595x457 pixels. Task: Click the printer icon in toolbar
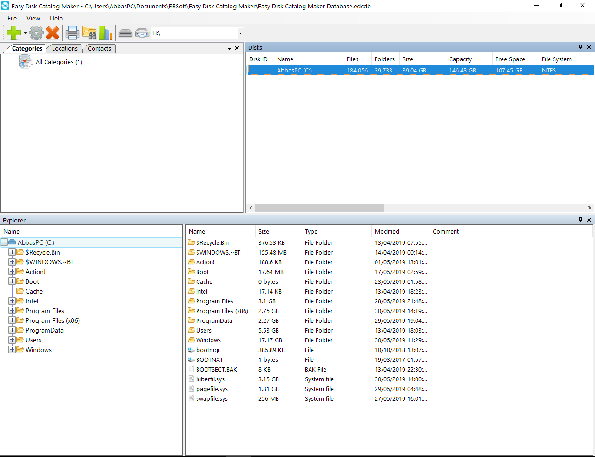pyautogui.click(x=73, y=33)
